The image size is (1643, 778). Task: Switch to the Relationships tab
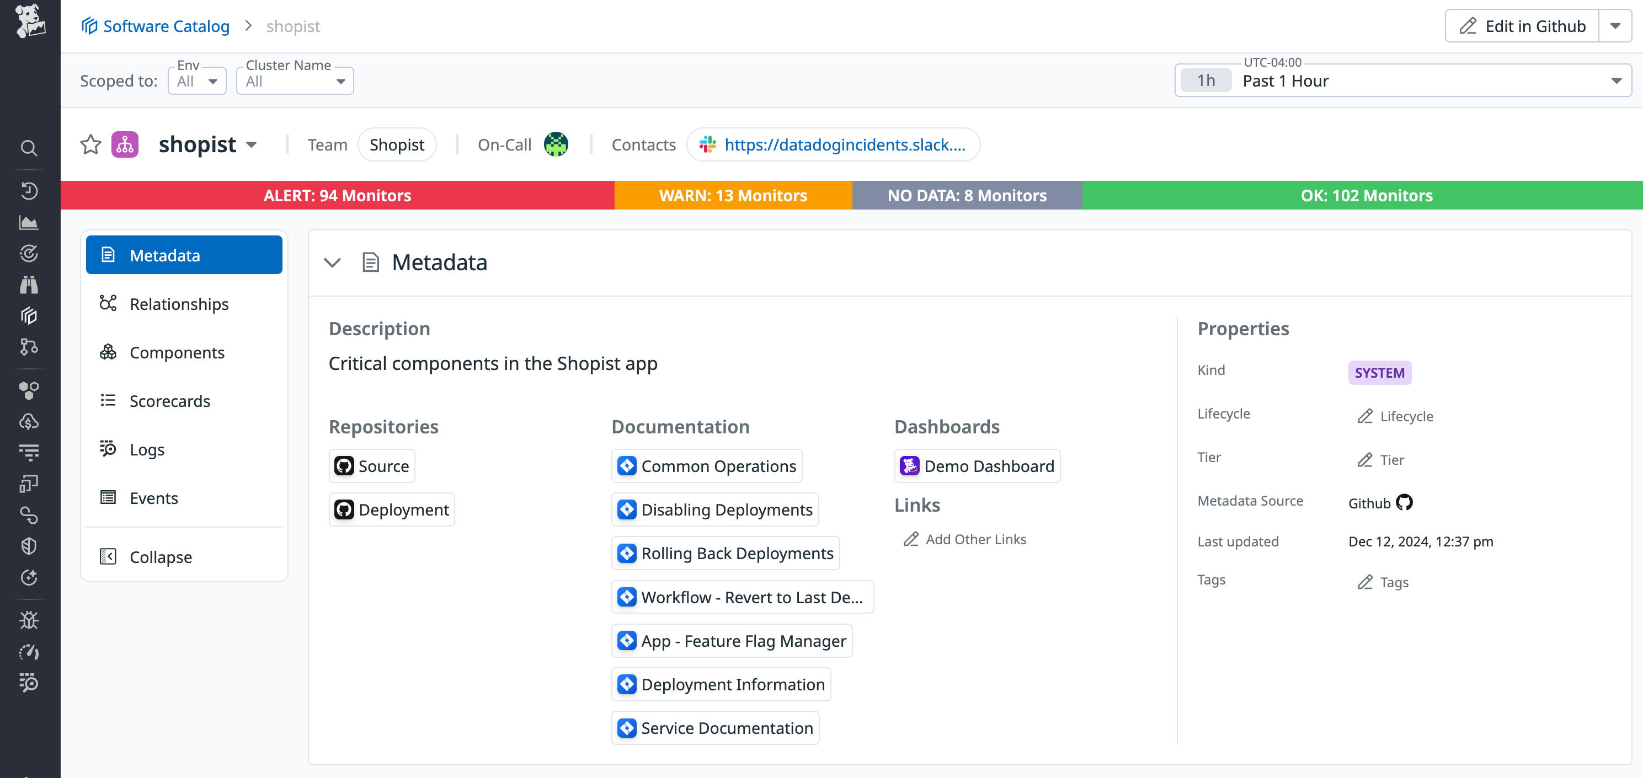click(179, 304)
